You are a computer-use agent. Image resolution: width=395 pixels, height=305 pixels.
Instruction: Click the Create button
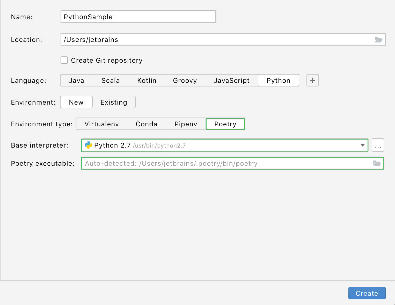[x=367, y=293]
